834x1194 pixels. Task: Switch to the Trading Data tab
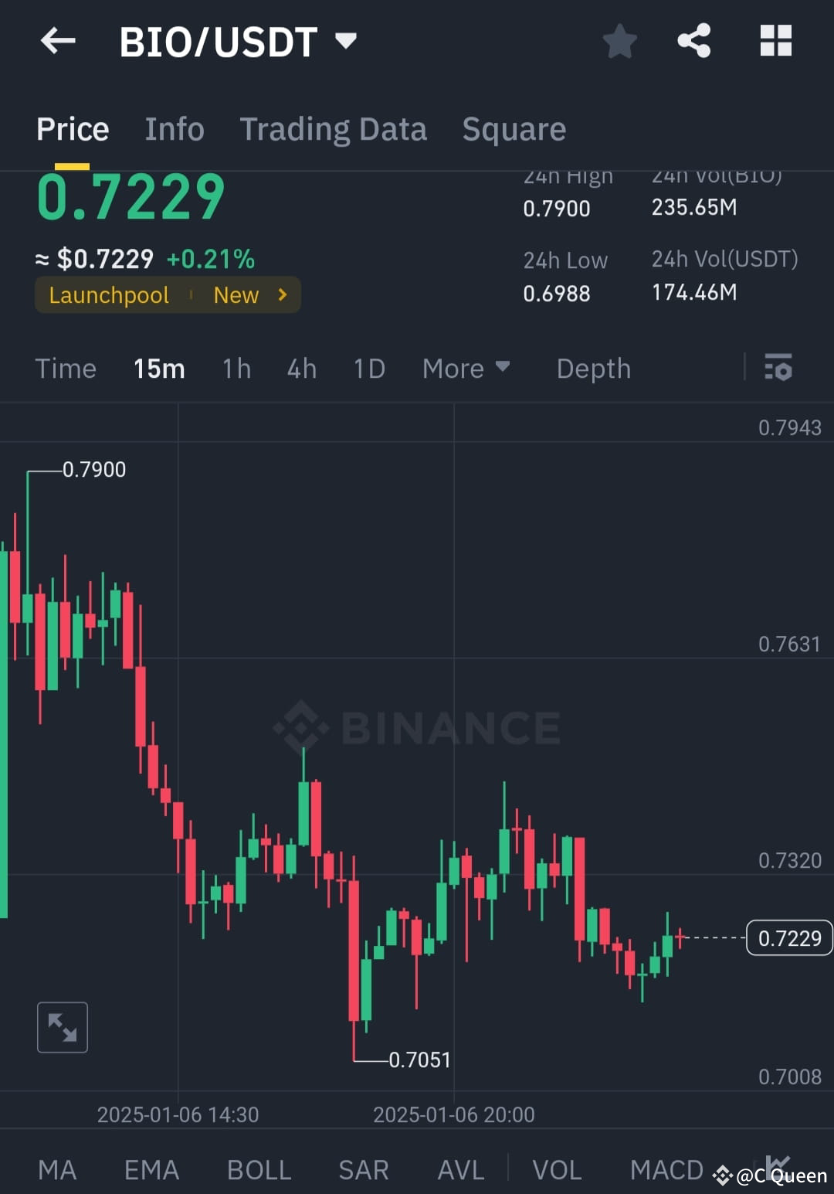[x=334, y=129]
